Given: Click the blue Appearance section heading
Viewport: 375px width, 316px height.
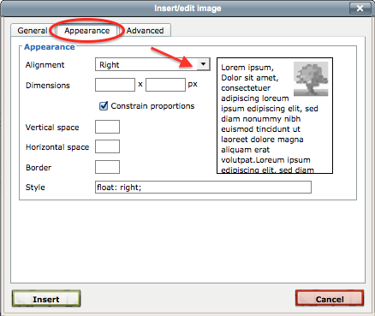Looking at the screenshot, I should tap(50, 47).
